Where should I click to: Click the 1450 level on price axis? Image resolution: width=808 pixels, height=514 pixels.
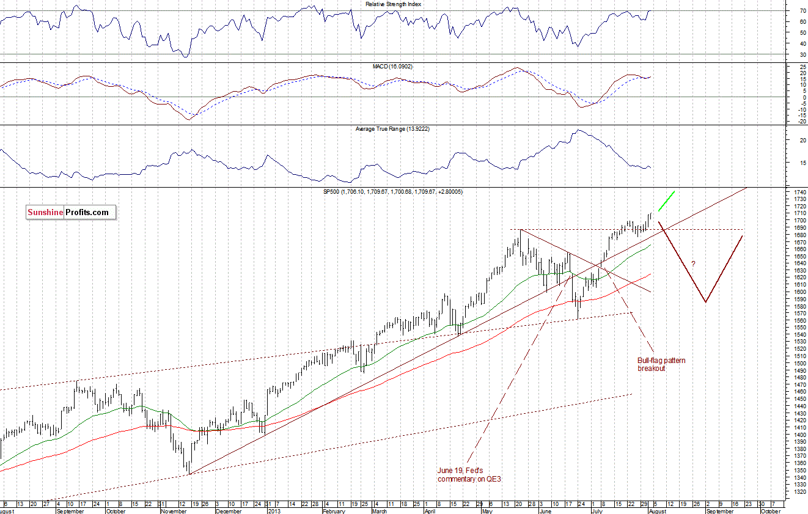(799, 399)
